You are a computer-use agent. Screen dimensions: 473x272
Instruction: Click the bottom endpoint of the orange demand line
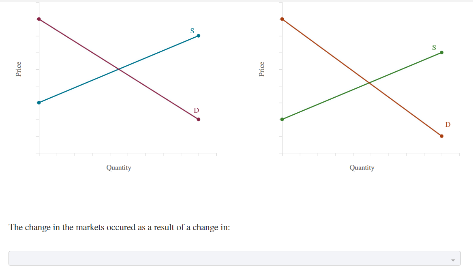441,136
